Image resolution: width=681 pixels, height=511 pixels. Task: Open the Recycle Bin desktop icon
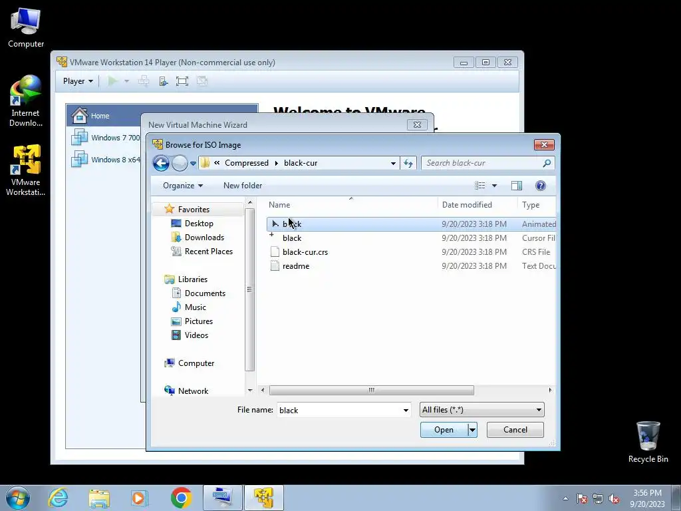(x=648, y=442)
